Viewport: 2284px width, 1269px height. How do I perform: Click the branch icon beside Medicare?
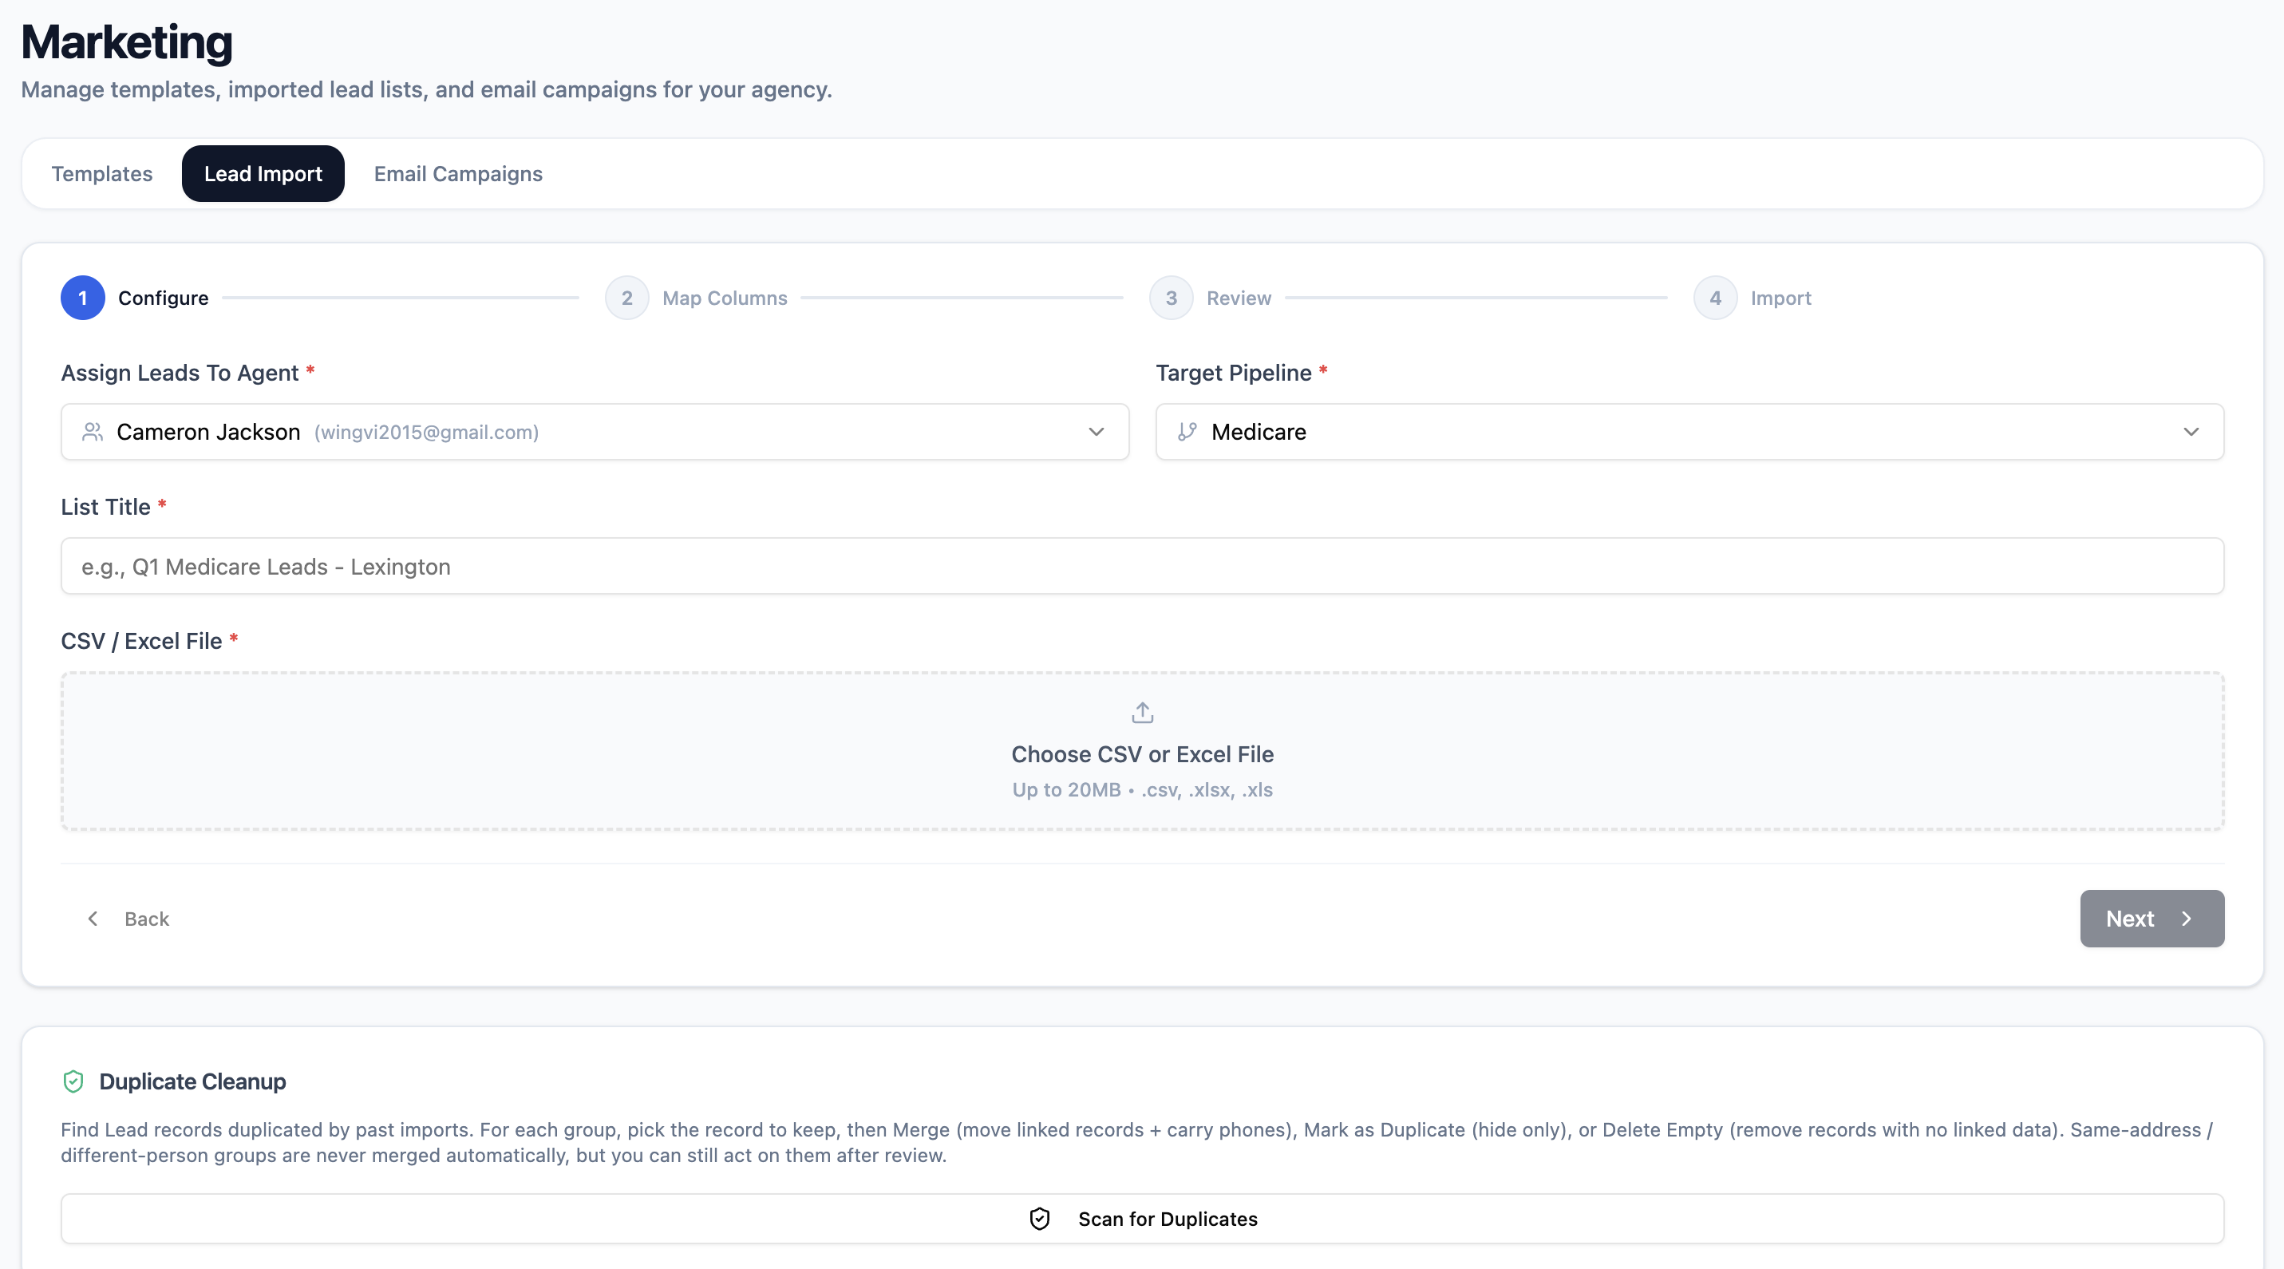1187,432
